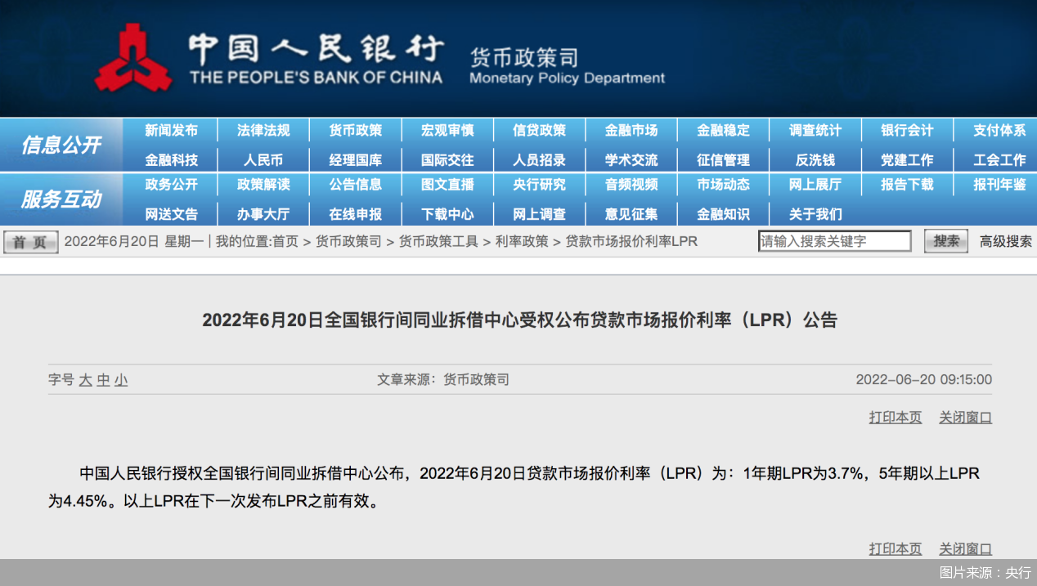This screenshot has height=586, width=1037.
Task: Click the bottom 关闭窗口 close window link
Action: pyautogui.click(x=965, y=549)
